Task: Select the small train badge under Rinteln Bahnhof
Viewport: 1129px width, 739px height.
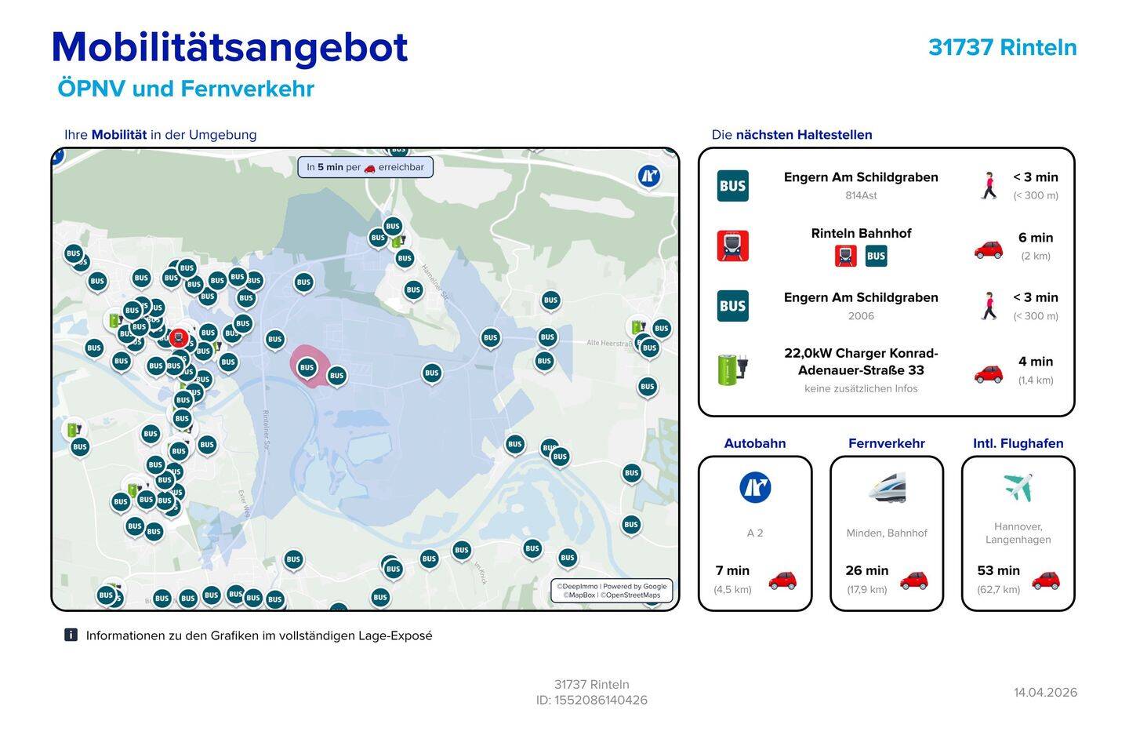Action: (x=846, y=256)
